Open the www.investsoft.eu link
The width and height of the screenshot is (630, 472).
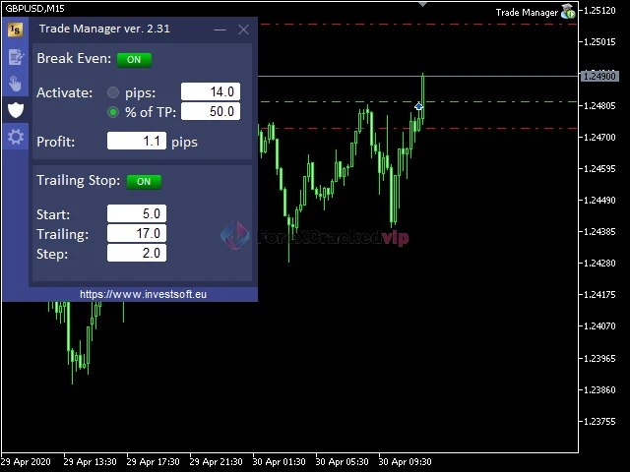pyautogui.click(x=144, y=294)
